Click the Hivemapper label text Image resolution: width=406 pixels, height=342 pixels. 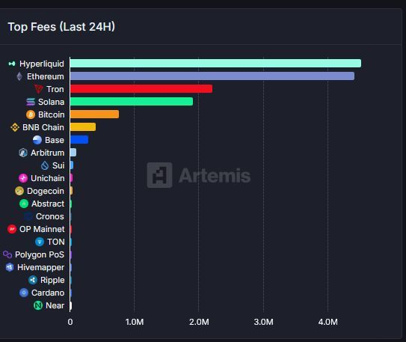[40, 267]
